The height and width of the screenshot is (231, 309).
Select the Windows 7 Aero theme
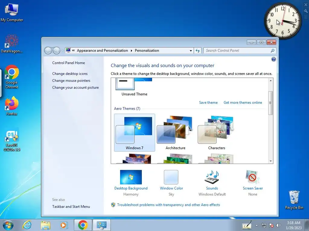pyautogui.click(x=134, y=133)
